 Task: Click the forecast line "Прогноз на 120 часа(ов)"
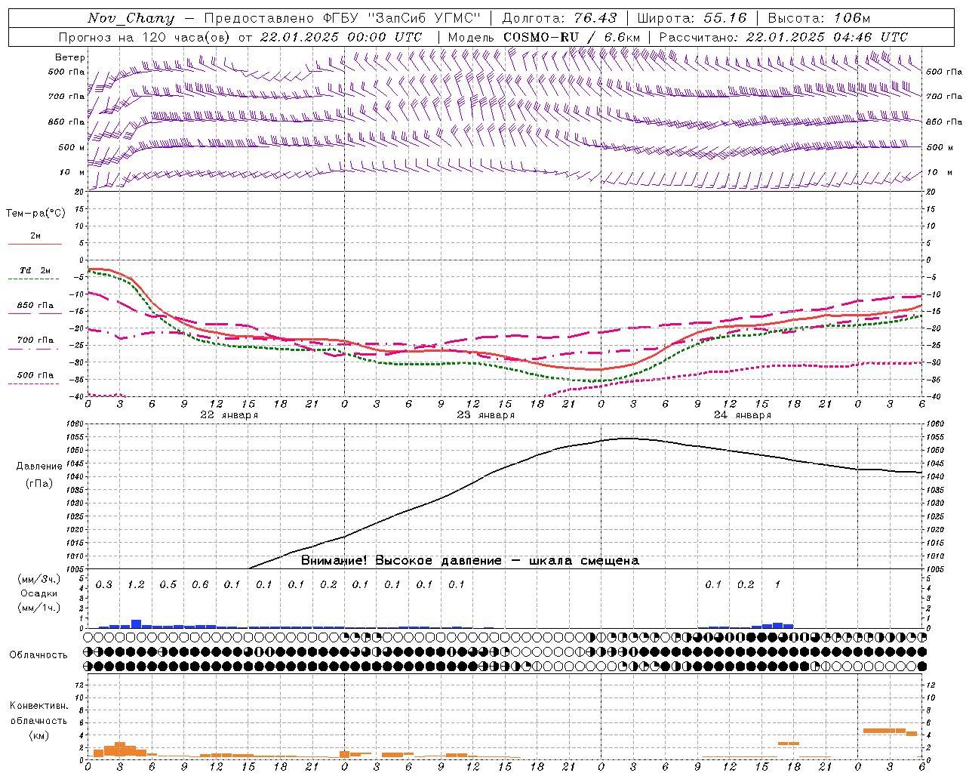[145, 37]
